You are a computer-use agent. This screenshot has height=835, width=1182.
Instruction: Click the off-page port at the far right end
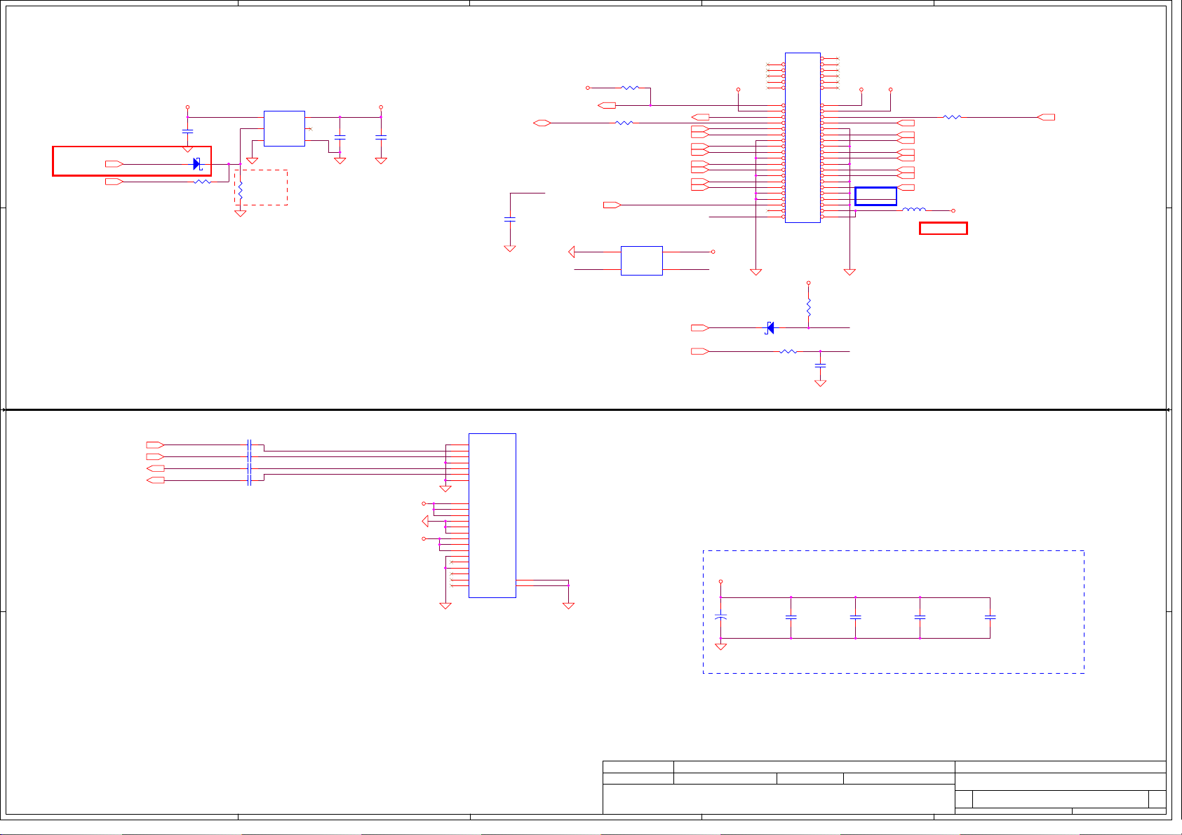[x=1046, y=117]
